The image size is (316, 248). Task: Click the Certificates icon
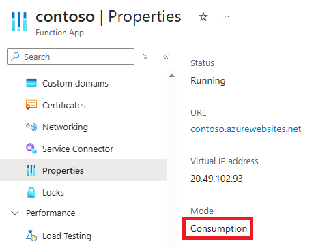click(x=31, y=105)
